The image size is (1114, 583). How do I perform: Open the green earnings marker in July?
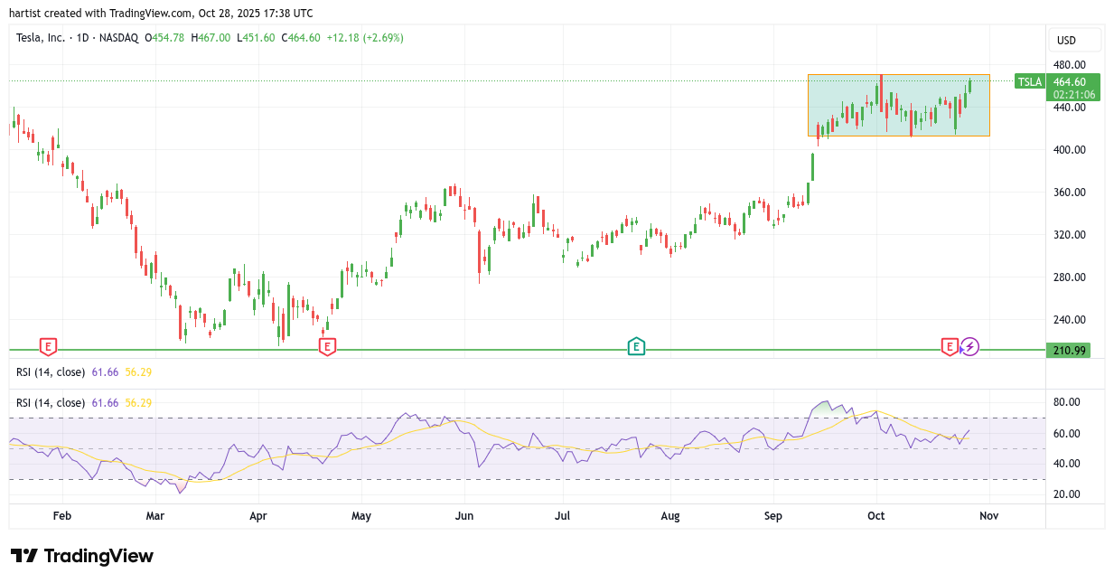pyautogui.click(x=636, y=346)
